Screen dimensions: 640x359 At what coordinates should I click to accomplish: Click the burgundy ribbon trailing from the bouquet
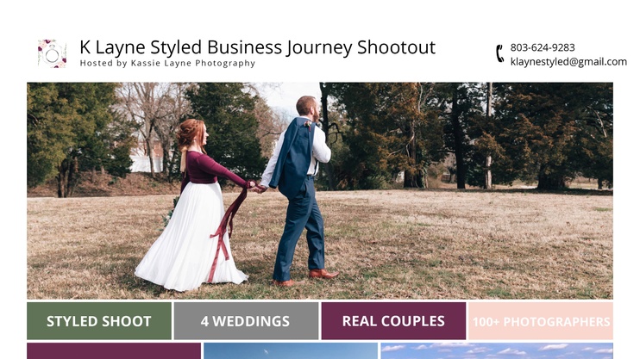tap(227, 232)
